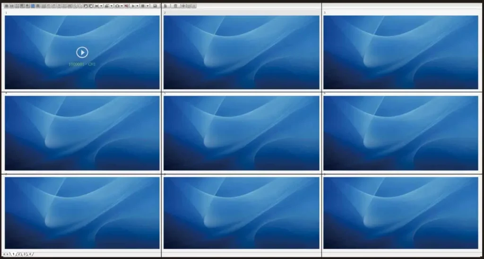Click the magnifier zoom-in icon in toolbar

(x=75, y=6)
